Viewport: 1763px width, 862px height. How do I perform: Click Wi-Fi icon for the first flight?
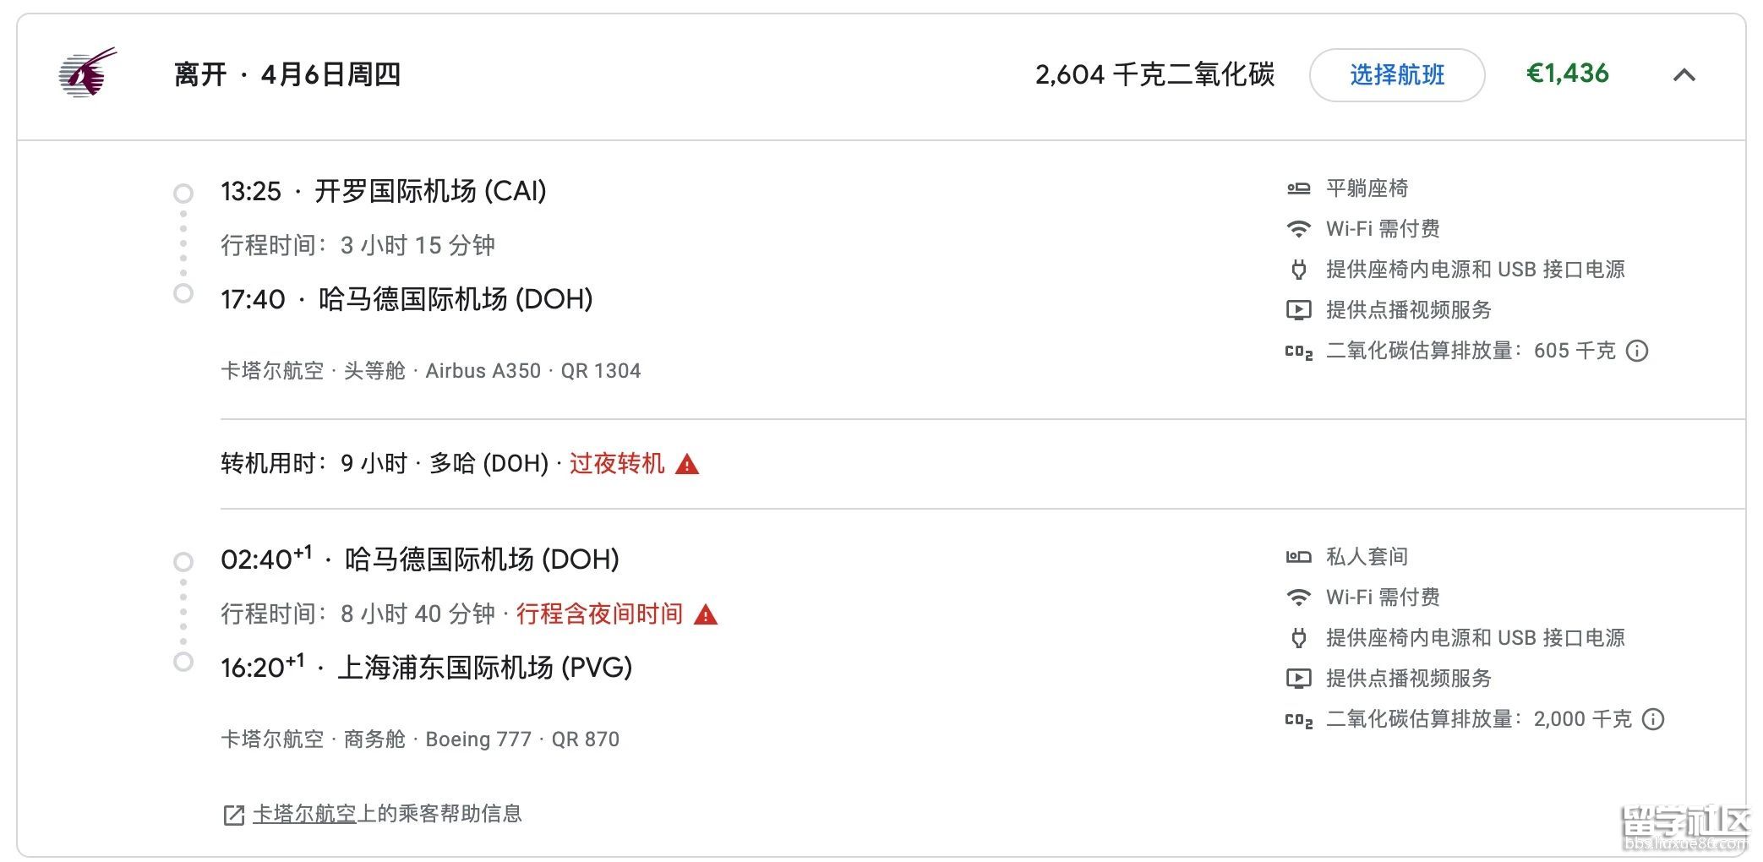pos(1298,229)
